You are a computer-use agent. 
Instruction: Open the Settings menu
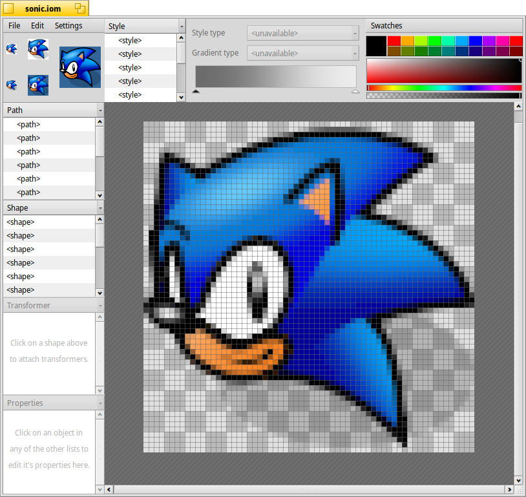click(68, 26)
